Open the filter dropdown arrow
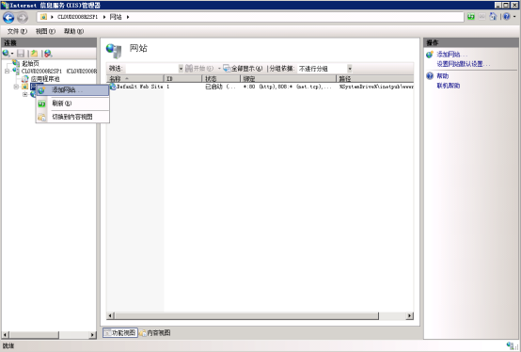Viewport: 521px width, 352px height. pos(181,69)
